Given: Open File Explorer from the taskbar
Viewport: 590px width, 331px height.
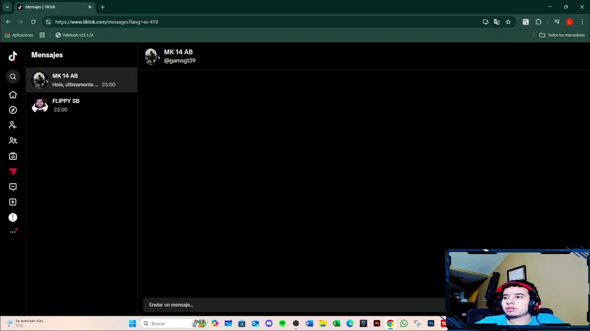Looking at the screenshot, I should point(323,324).
